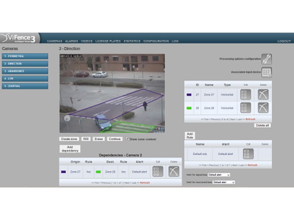Image resolution: width=294 pixels, height=220 pixels.
Task: Click the Associated input device icon
Action: pos(266,72)
